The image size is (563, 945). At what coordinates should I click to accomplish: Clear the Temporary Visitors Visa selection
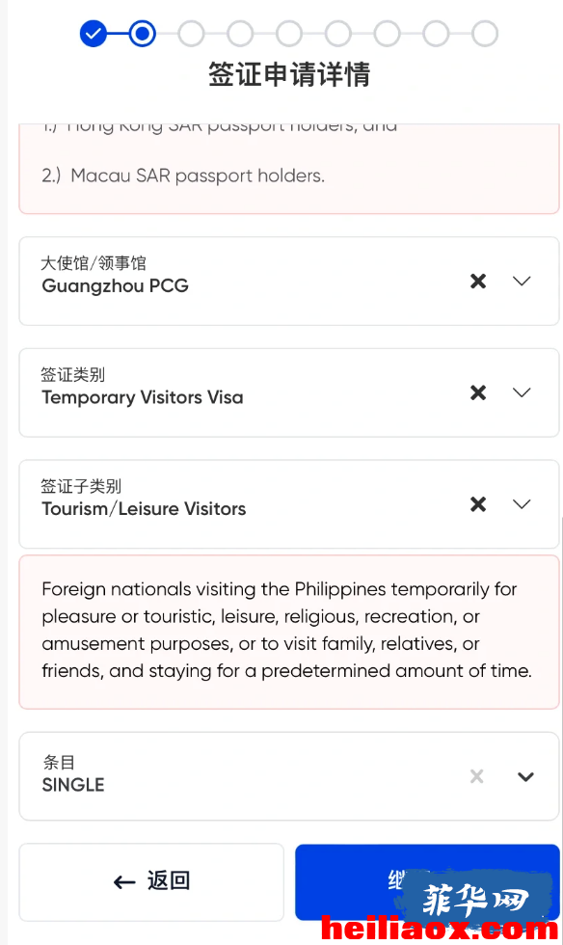click(478, 393)
